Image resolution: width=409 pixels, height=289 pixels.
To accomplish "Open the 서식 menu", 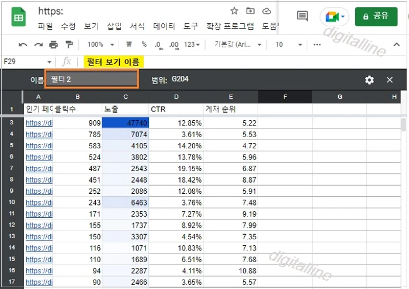I will coord(137,26).
